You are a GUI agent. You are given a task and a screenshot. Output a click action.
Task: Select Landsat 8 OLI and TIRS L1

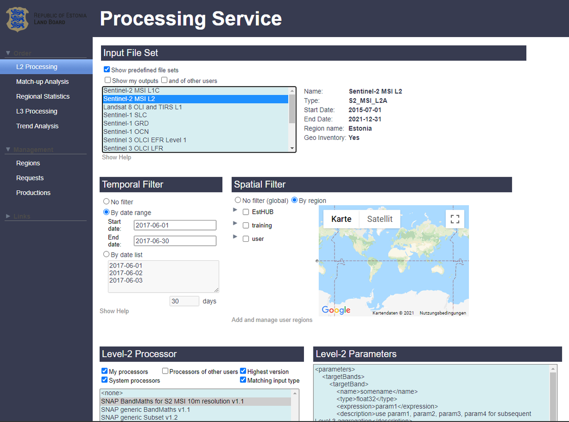pos(196,107)
